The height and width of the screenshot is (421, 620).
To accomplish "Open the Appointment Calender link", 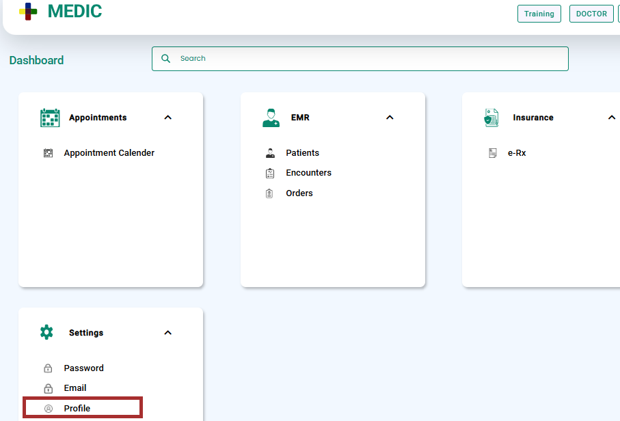I will click(109, 153).
